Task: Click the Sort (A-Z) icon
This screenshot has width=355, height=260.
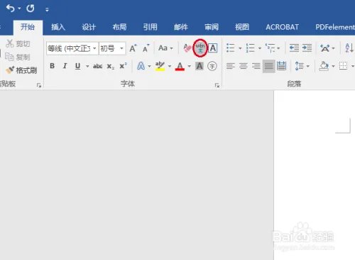Action: [349, 48]
